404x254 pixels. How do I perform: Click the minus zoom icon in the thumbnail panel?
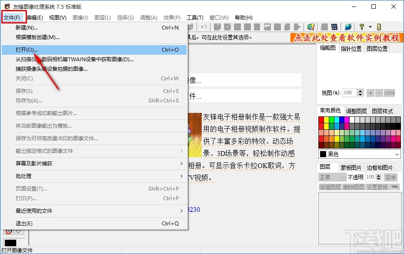point(379,92)
